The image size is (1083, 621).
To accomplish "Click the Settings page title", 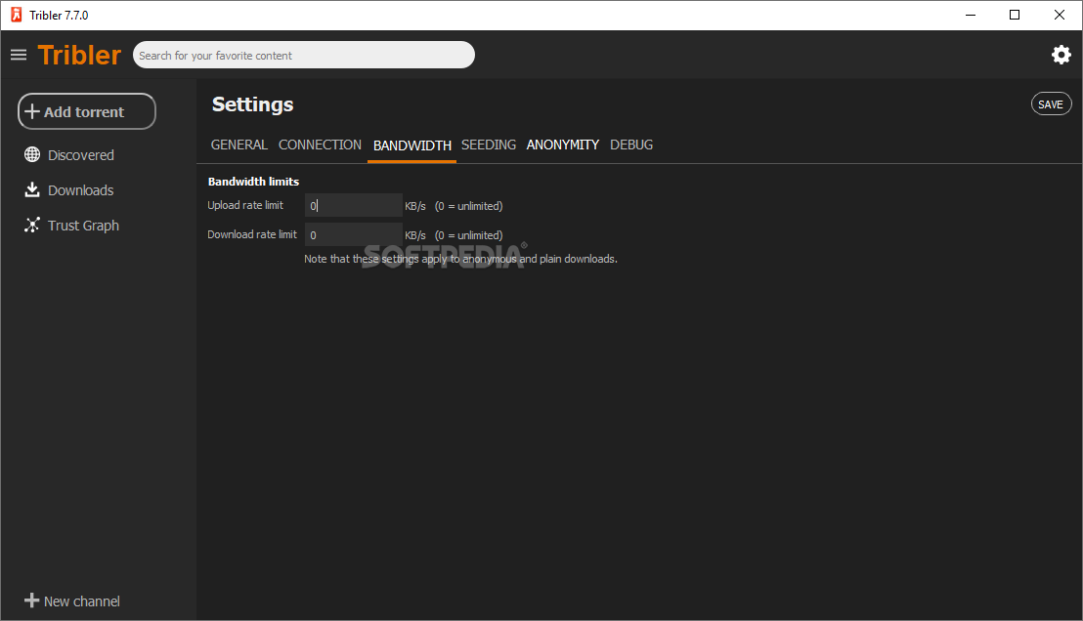I will [x=253, y=104].
